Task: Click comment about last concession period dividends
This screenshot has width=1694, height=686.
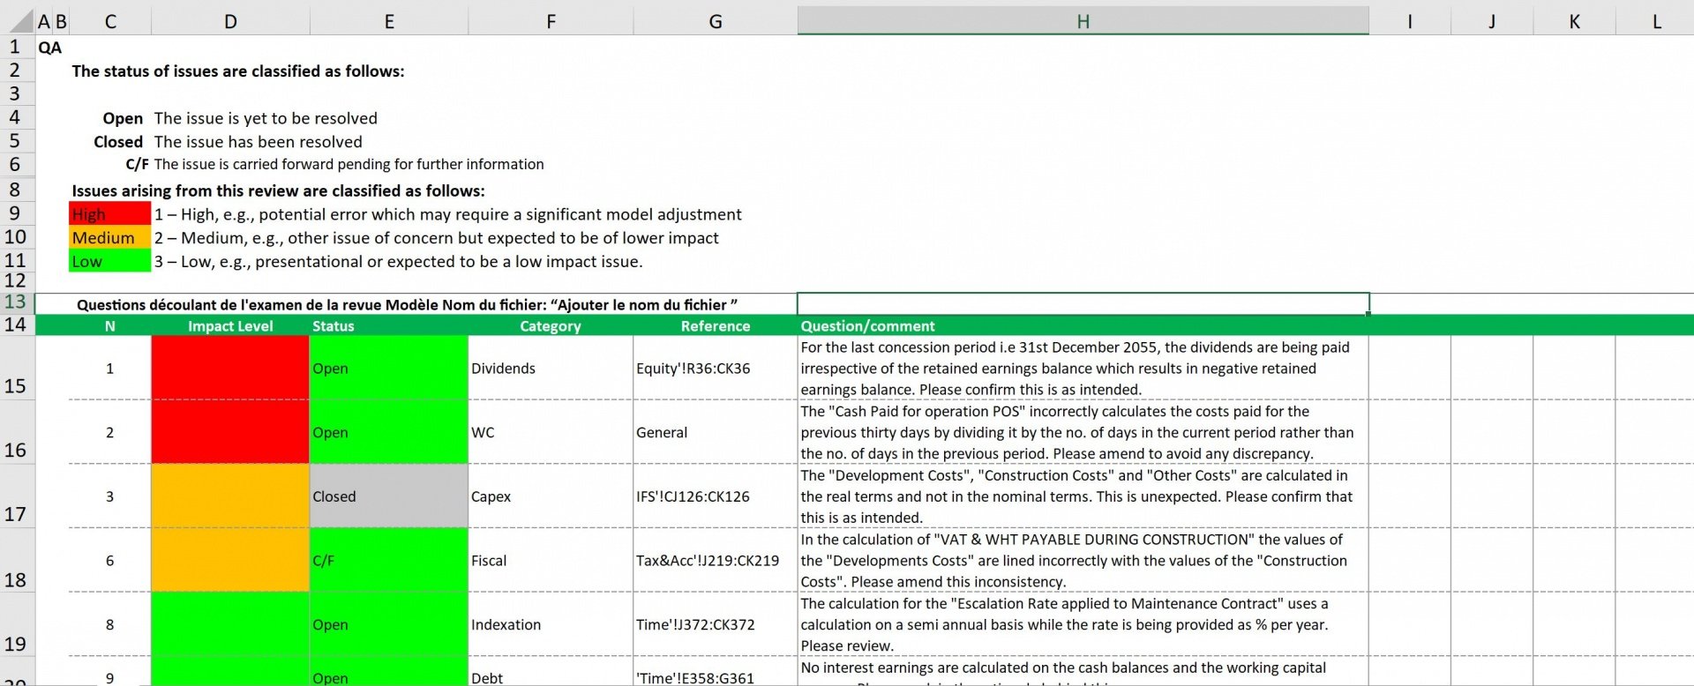Action: tap(1083, 368)
